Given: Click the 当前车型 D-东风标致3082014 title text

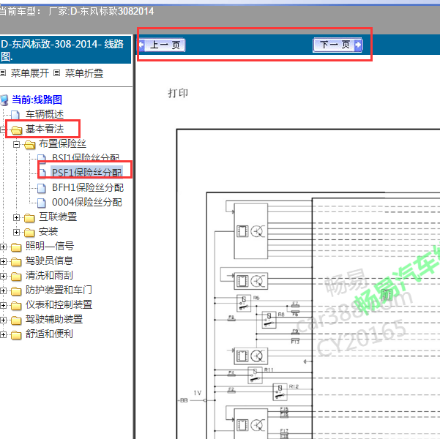Looking at the screenshot, I should 77,12.
